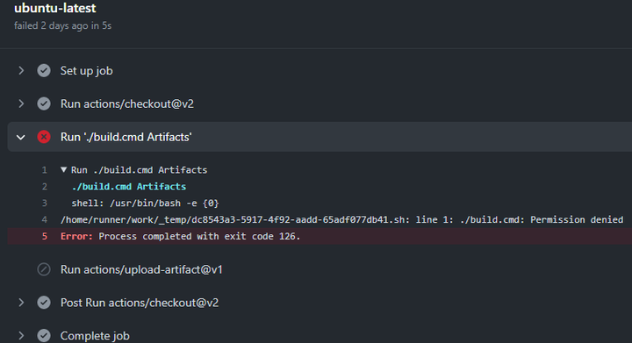The width and height of the screenshot is (632, 343).
Task: Click the success check icon for Set up job
Action: tap(44, 71)
